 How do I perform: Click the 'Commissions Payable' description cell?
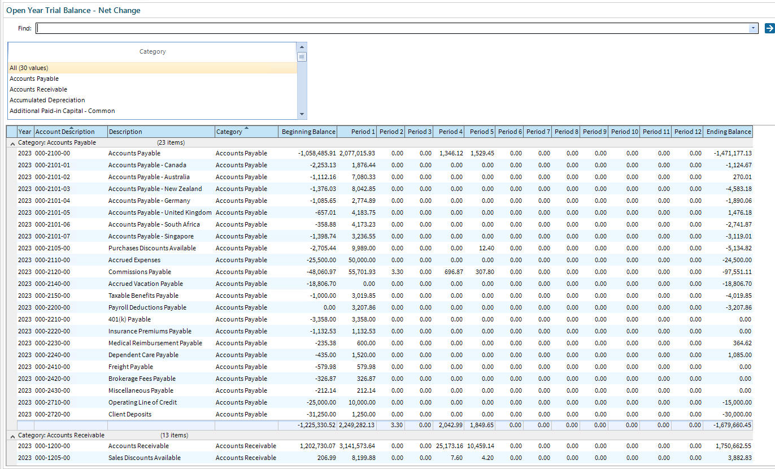[161, 272]
